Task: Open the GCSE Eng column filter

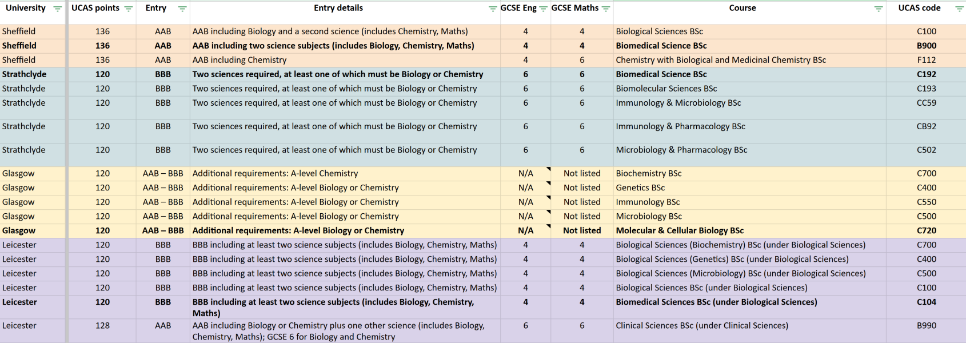Action: 543,9
